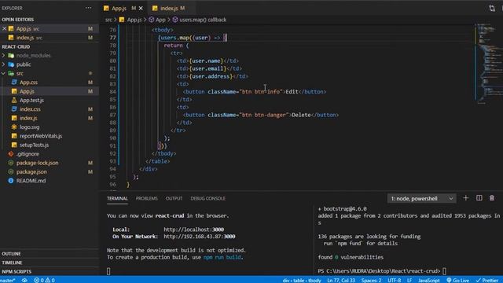Open the terminal selector dropdown

421,199
